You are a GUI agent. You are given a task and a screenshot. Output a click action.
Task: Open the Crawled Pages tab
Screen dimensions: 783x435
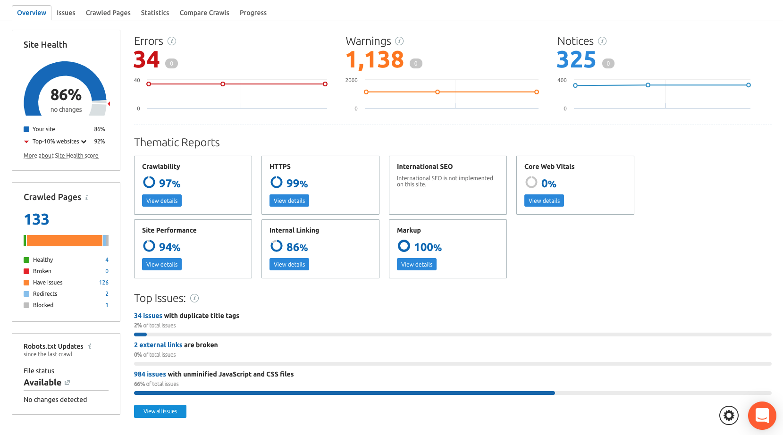pyautogui.click(x=108, y=13)
